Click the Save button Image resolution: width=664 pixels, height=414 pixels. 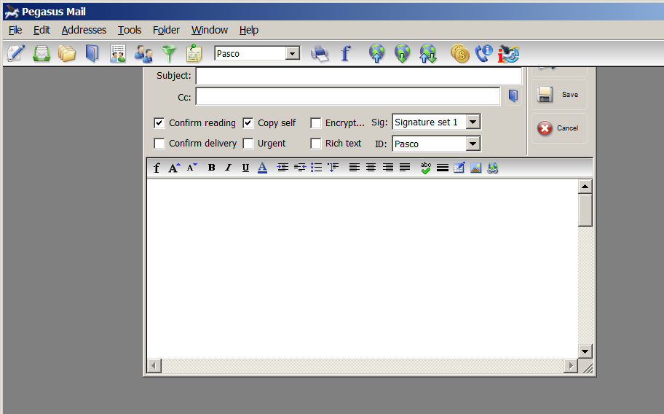[x=558, y=95]
